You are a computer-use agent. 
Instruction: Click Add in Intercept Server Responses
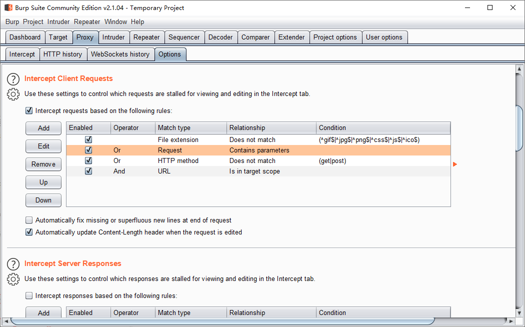pos(43,313)
